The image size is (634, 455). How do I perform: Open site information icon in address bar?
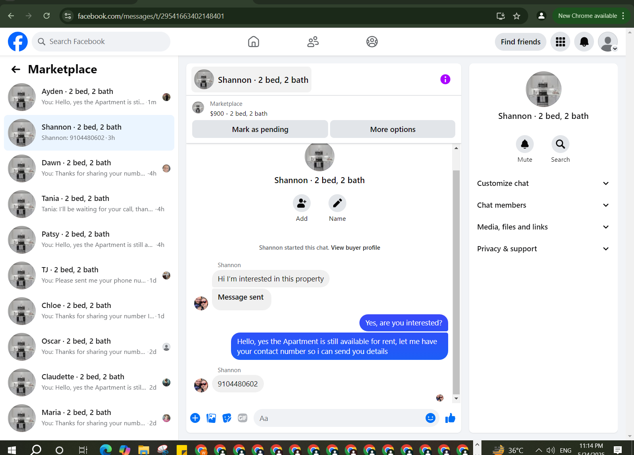(68, 16)
